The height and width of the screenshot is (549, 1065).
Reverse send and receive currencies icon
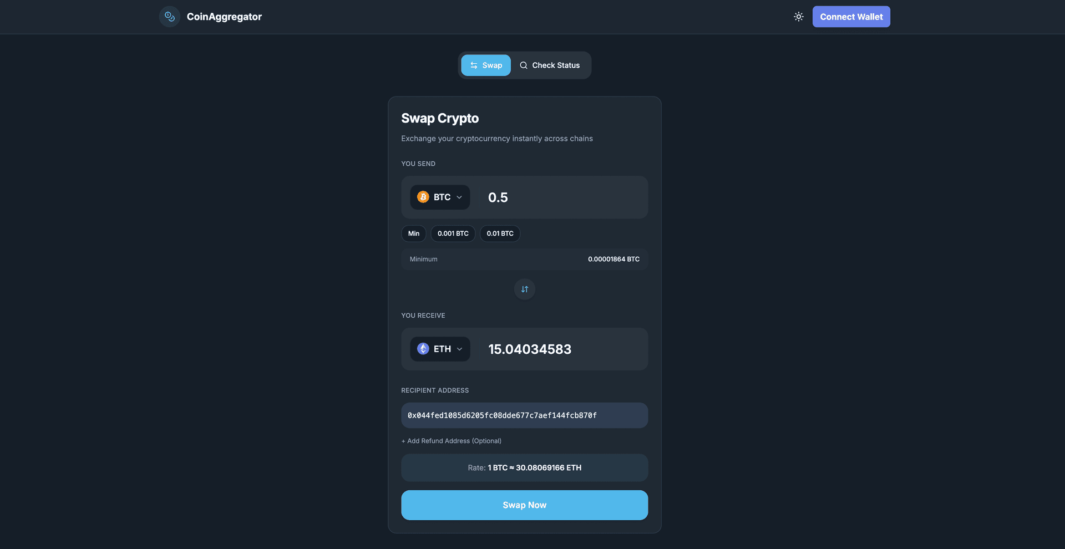525,289
